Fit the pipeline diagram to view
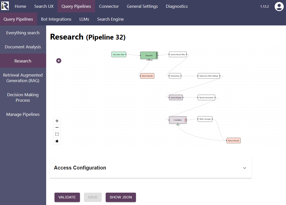This screenshot has height=205, width=286. point(57,134)
